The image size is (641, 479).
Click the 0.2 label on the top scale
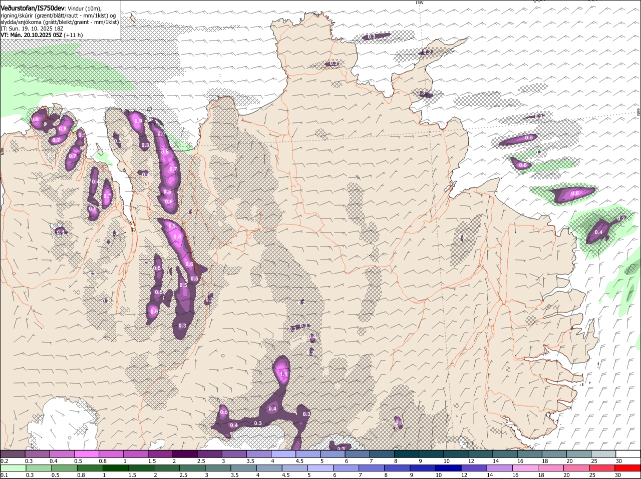click(4, 460)
